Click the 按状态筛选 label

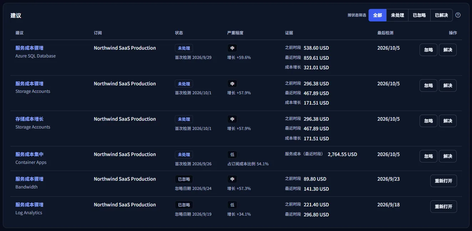click(x=357, y=15)
